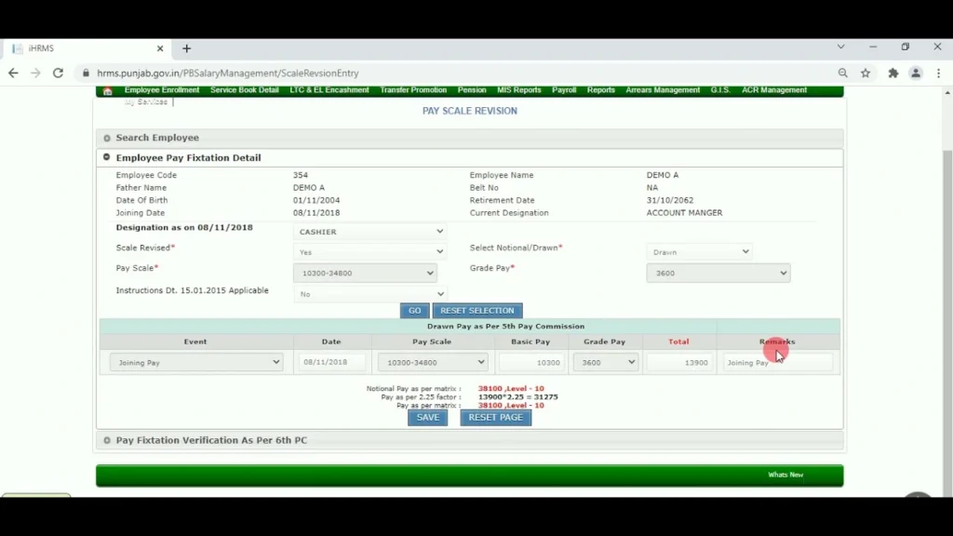
Task: Open a new browser tab with the plus icon
Action: (x=186, y=47)
